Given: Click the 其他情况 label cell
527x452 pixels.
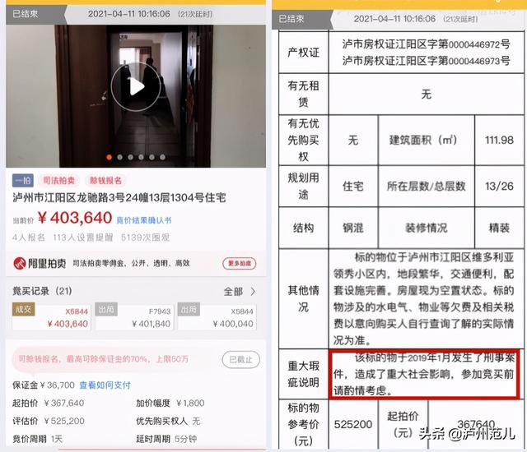Looking at the screenshot, I should [x=303, y=298].
